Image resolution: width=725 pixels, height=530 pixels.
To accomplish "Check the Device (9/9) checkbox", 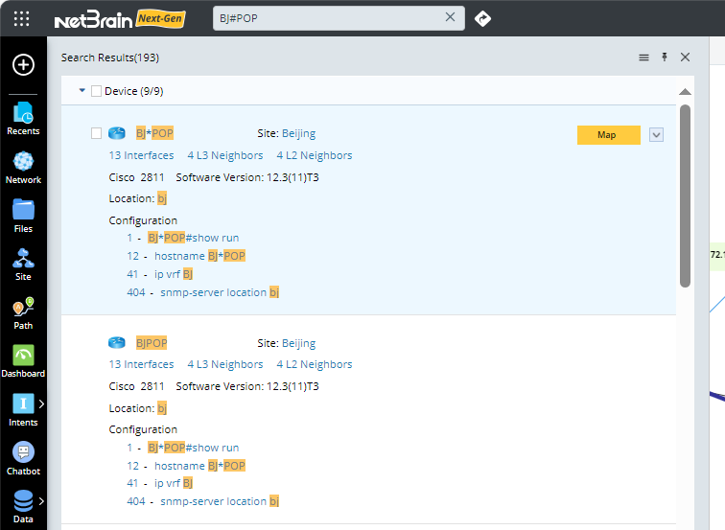I will 96,90.
